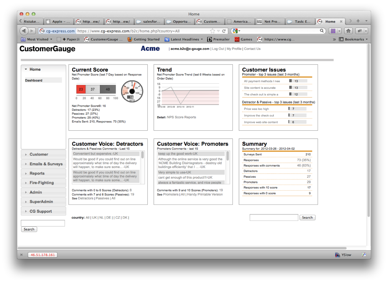This screenshot has width=388, height=283.
Task: Open a new tab with plus button
Action: tap(358, 21)
